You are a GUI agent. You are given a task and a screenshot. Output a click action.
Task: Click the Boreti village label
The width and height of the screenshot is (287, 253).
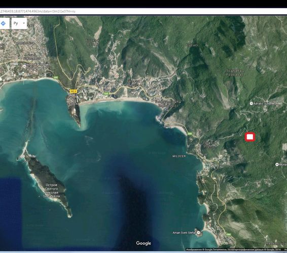coord(93,43)
